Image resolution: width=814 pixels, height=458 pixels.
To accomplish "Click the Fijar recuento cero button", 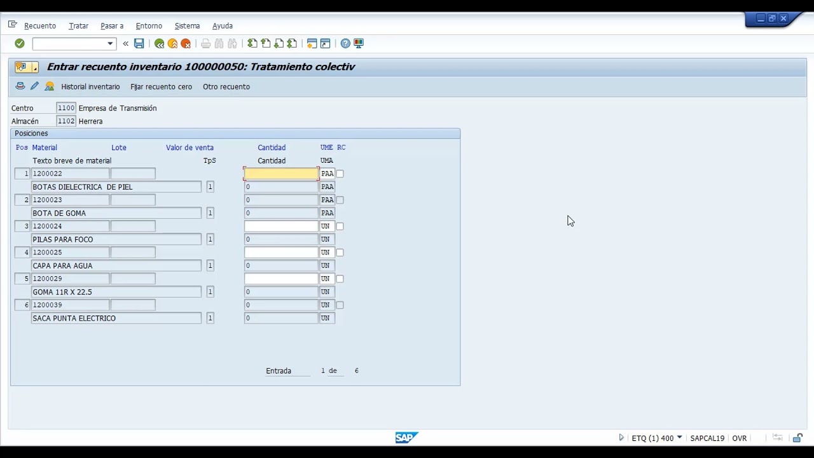I will [x=161, y=87].
